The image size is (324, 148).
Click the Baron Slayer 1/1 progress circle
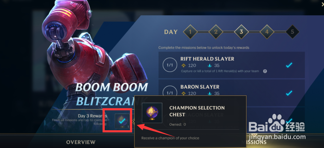coord(170,93)
